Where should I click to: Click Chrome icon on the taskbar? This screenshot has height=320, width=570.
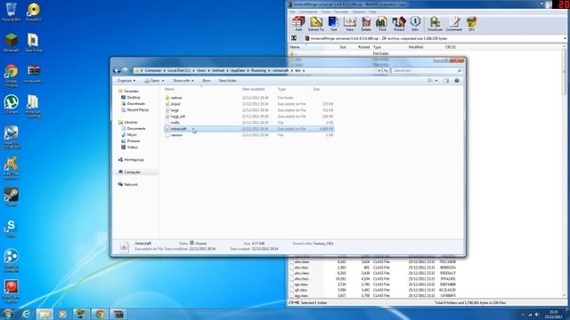tap(100, 314)
